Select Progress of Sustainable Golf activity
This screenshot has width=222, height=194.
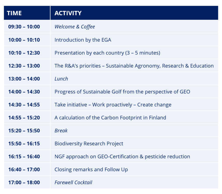(122, 92)
